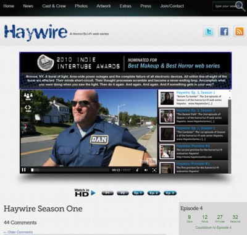Click the search magnifier icon

coord(240,6)
